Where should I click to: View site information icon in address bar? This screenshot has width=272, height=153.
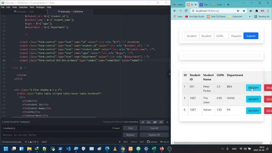click(193, 11)
